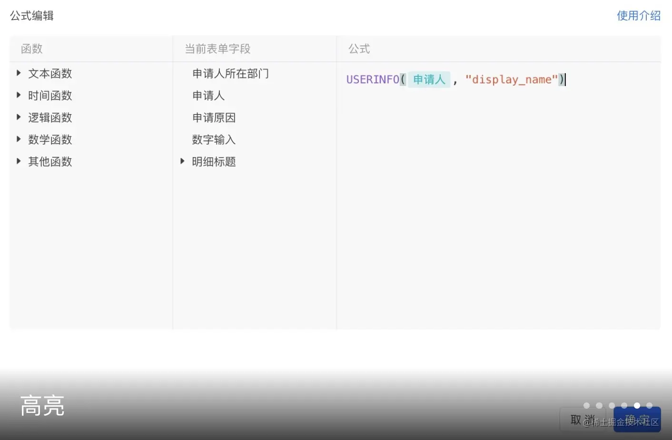
Task: Go to the fourth carousel slide dot
Action: pyautogui.click(x=624, y=405)
